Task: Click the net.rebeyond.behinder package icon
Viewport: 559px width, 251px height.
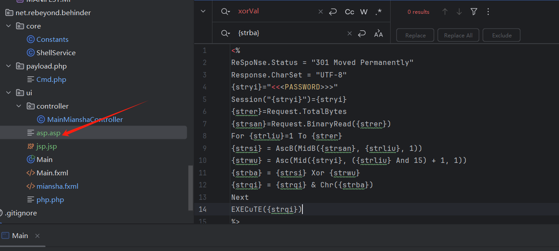Action: [9, 12]
